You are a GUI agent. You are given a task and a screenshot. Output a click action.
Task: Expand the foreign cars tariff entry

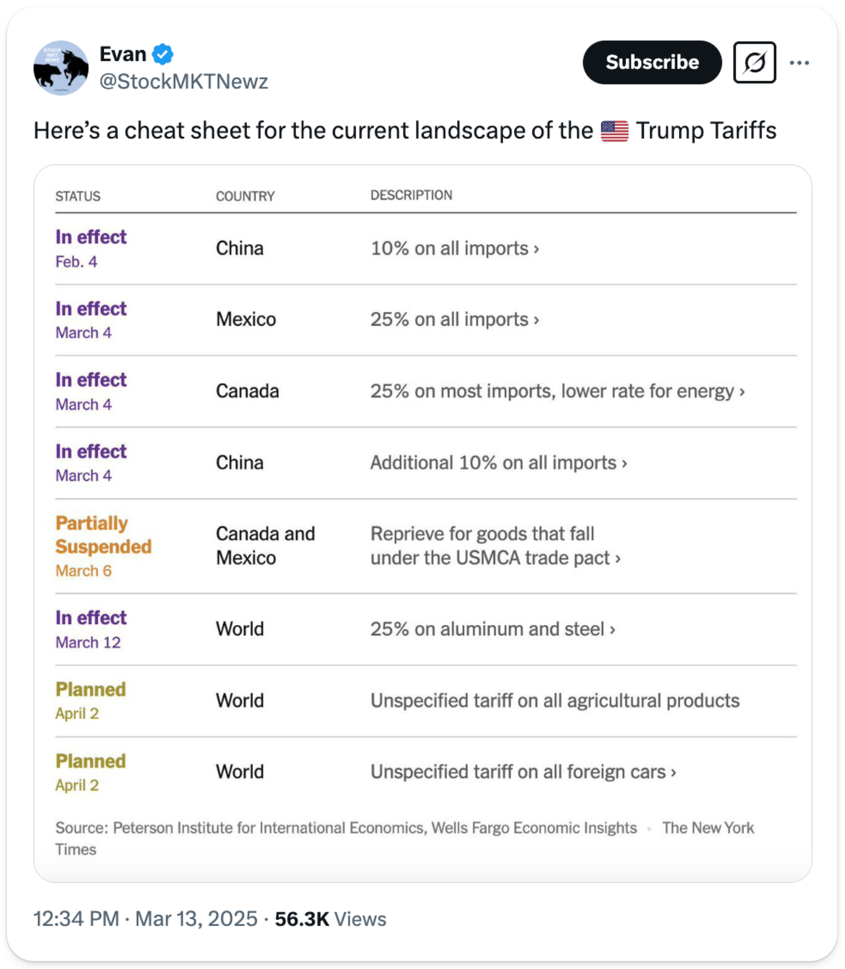(x=523, y=772)
